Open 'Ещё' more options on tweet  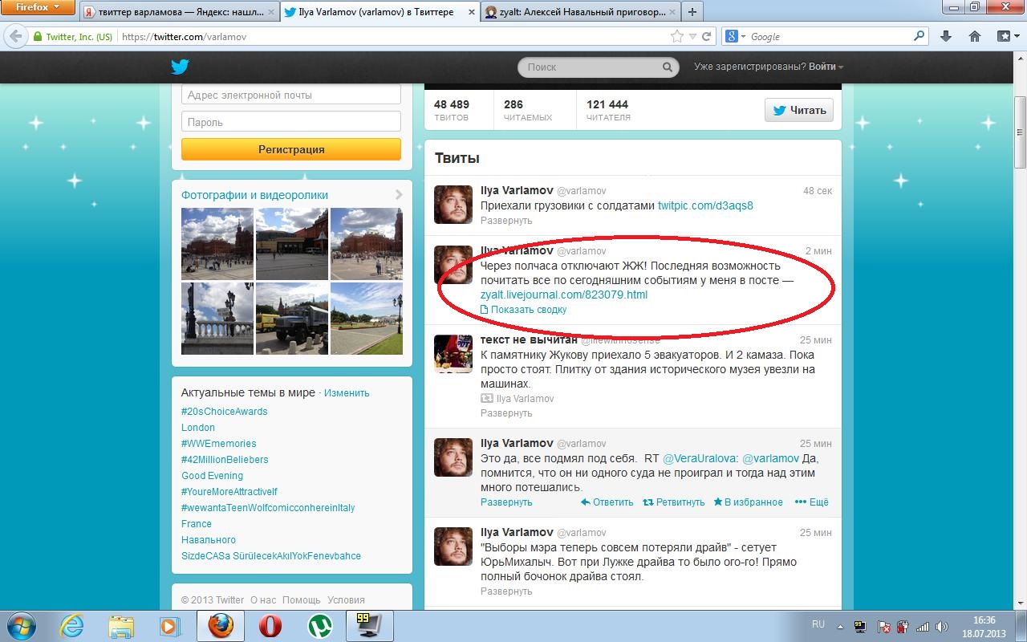(x=811, y=502)
